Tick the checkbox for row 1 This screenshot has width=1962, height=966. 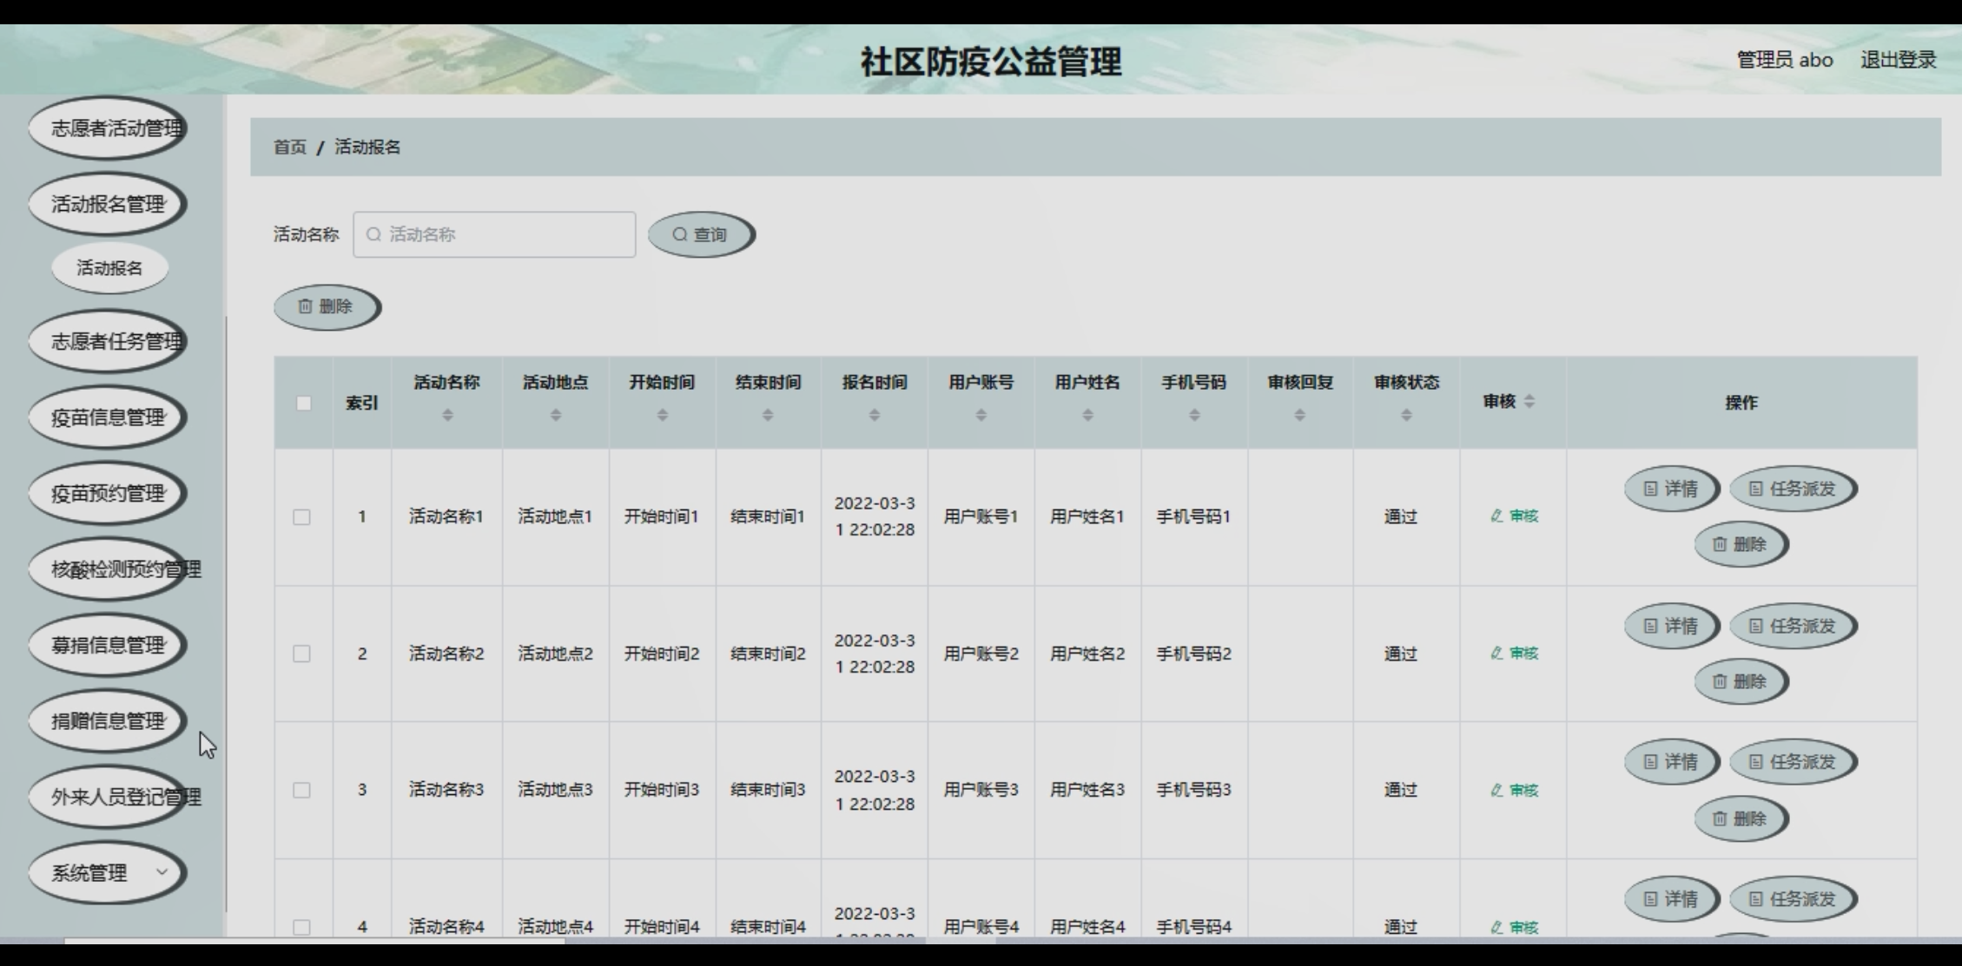point(301,517)
